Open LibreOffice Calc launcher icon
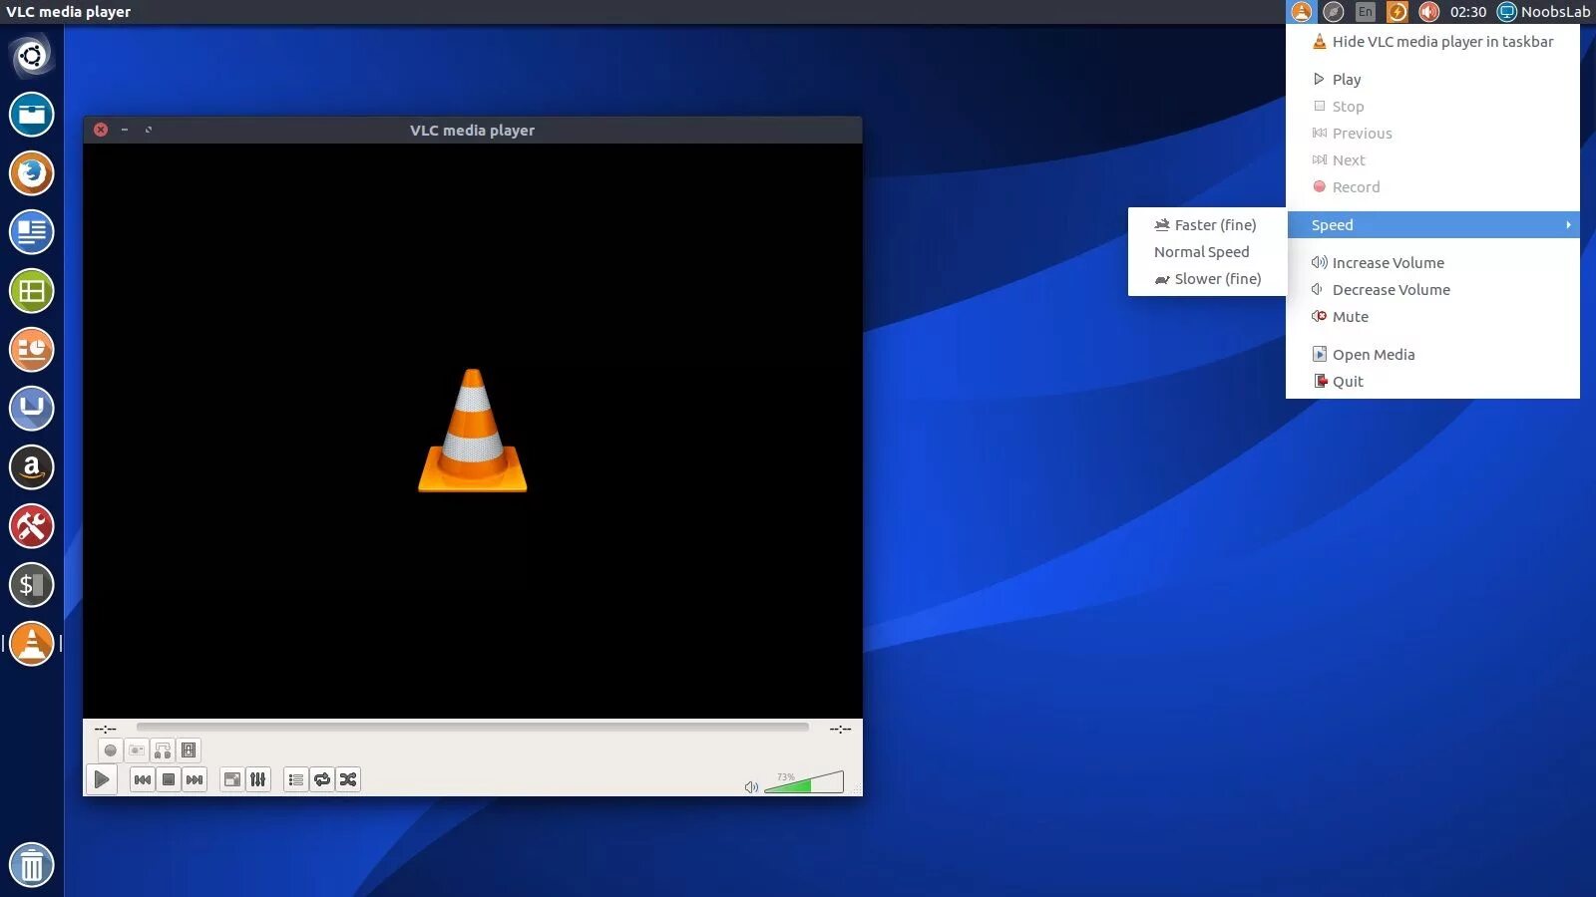 tap(31, 291)
